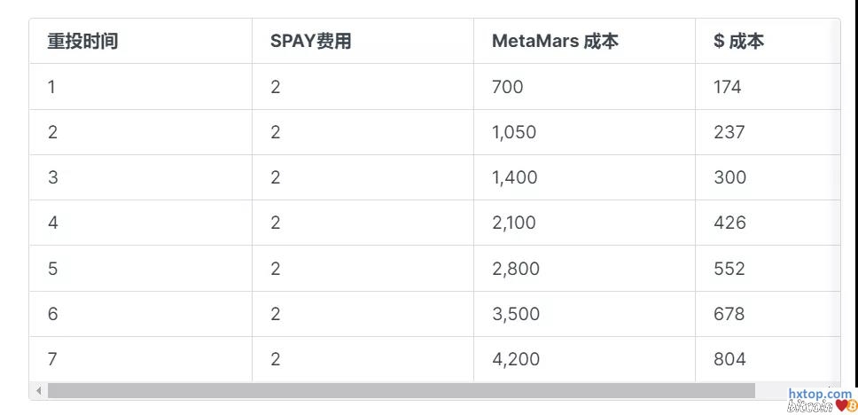Click the dollar cost cell 804
This screenshot has height=415, width=858.
[x=729, y=359]
